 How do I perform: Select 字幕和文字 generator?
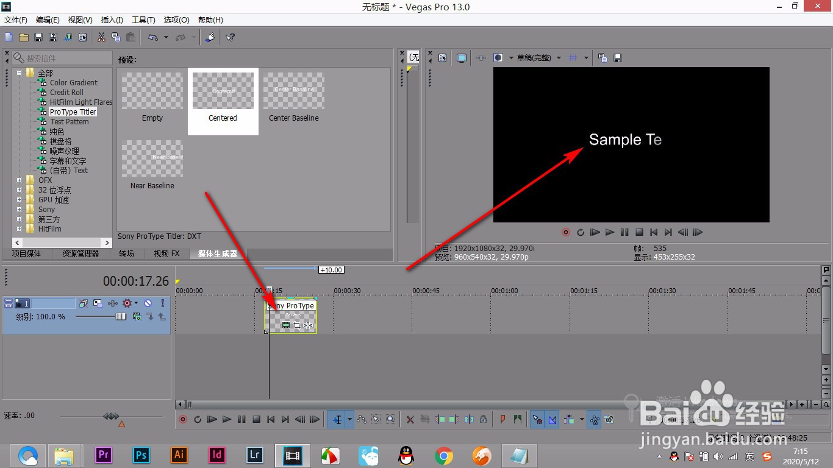(68, 161)
